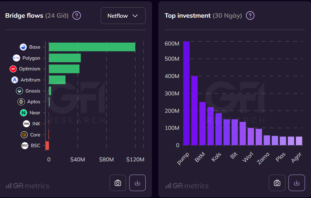311x198 pixels.
Task: Click the Base chain logo icon
Action: [23, 47]
